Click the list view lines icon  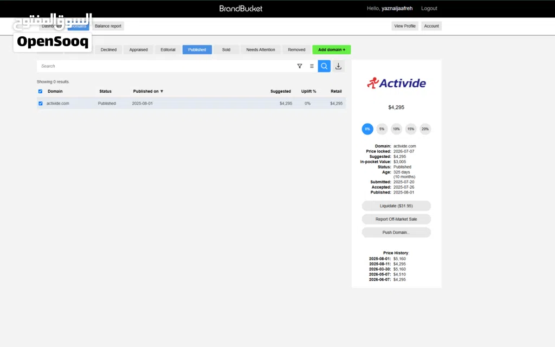tap(312, 66)
